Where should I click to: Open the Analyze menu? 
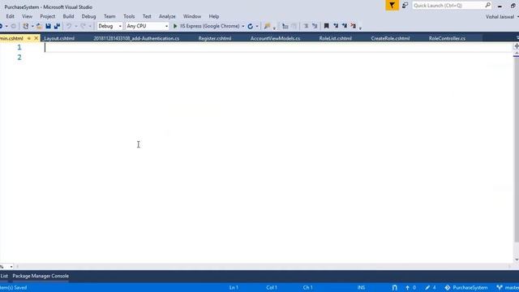pyautogui.click(x=167, y=16)
